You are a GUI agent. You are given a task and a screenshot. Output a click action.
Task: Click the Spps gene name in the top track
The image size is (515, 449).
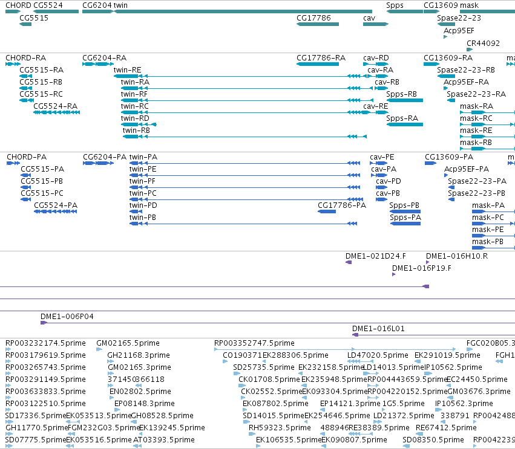point(395,5)
